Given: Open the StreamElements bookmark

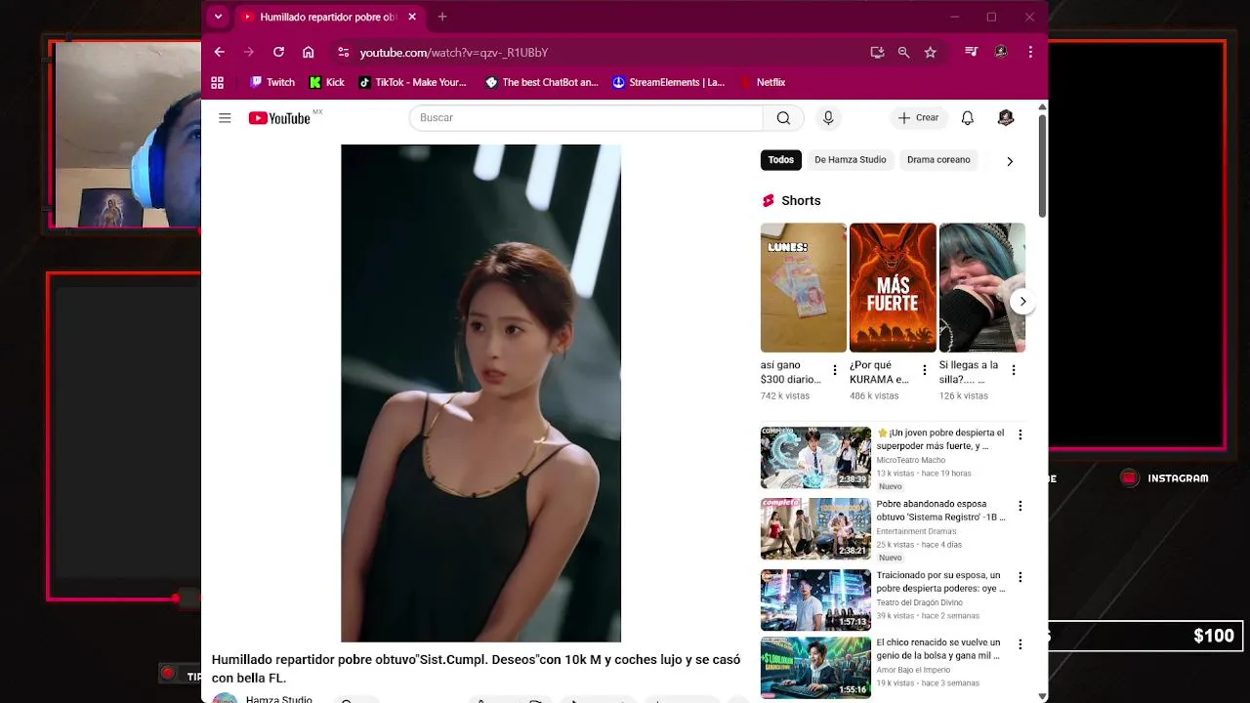Looking at the screenshot, I should (x=669, y=82).
